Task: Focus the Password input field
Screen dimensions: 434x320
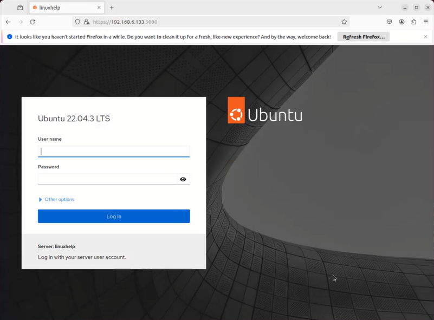Action: [107, 179]
